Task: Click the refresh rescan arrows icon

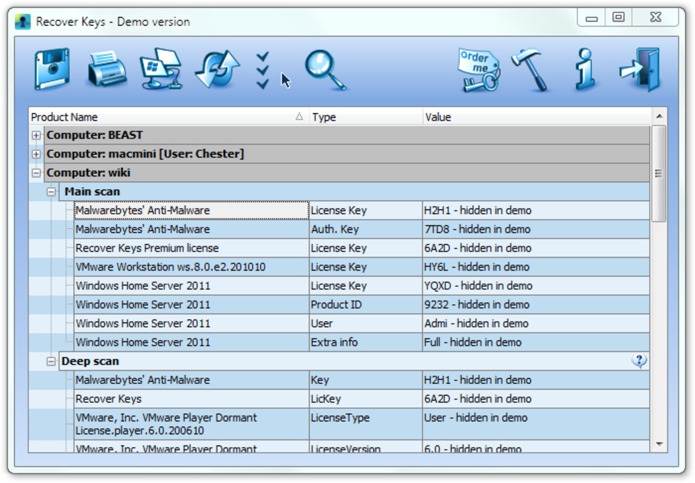Action: pos(217,70)
